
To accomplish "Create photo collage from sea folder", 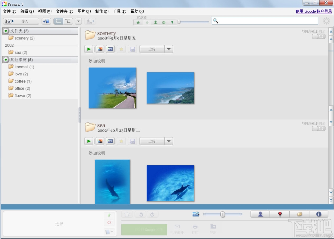I will 100,141.
